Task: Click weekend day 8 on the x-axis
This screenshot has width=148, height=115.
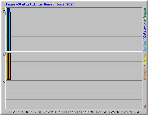Action: 40,112
